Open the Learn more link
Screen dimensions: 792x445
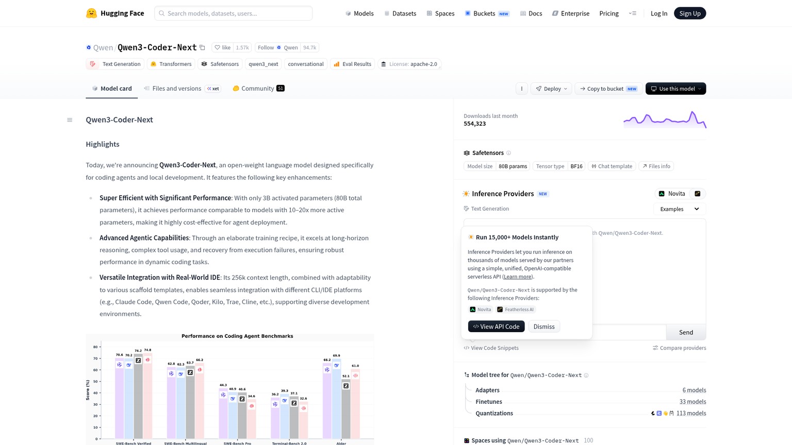click(x=518, y=277)
